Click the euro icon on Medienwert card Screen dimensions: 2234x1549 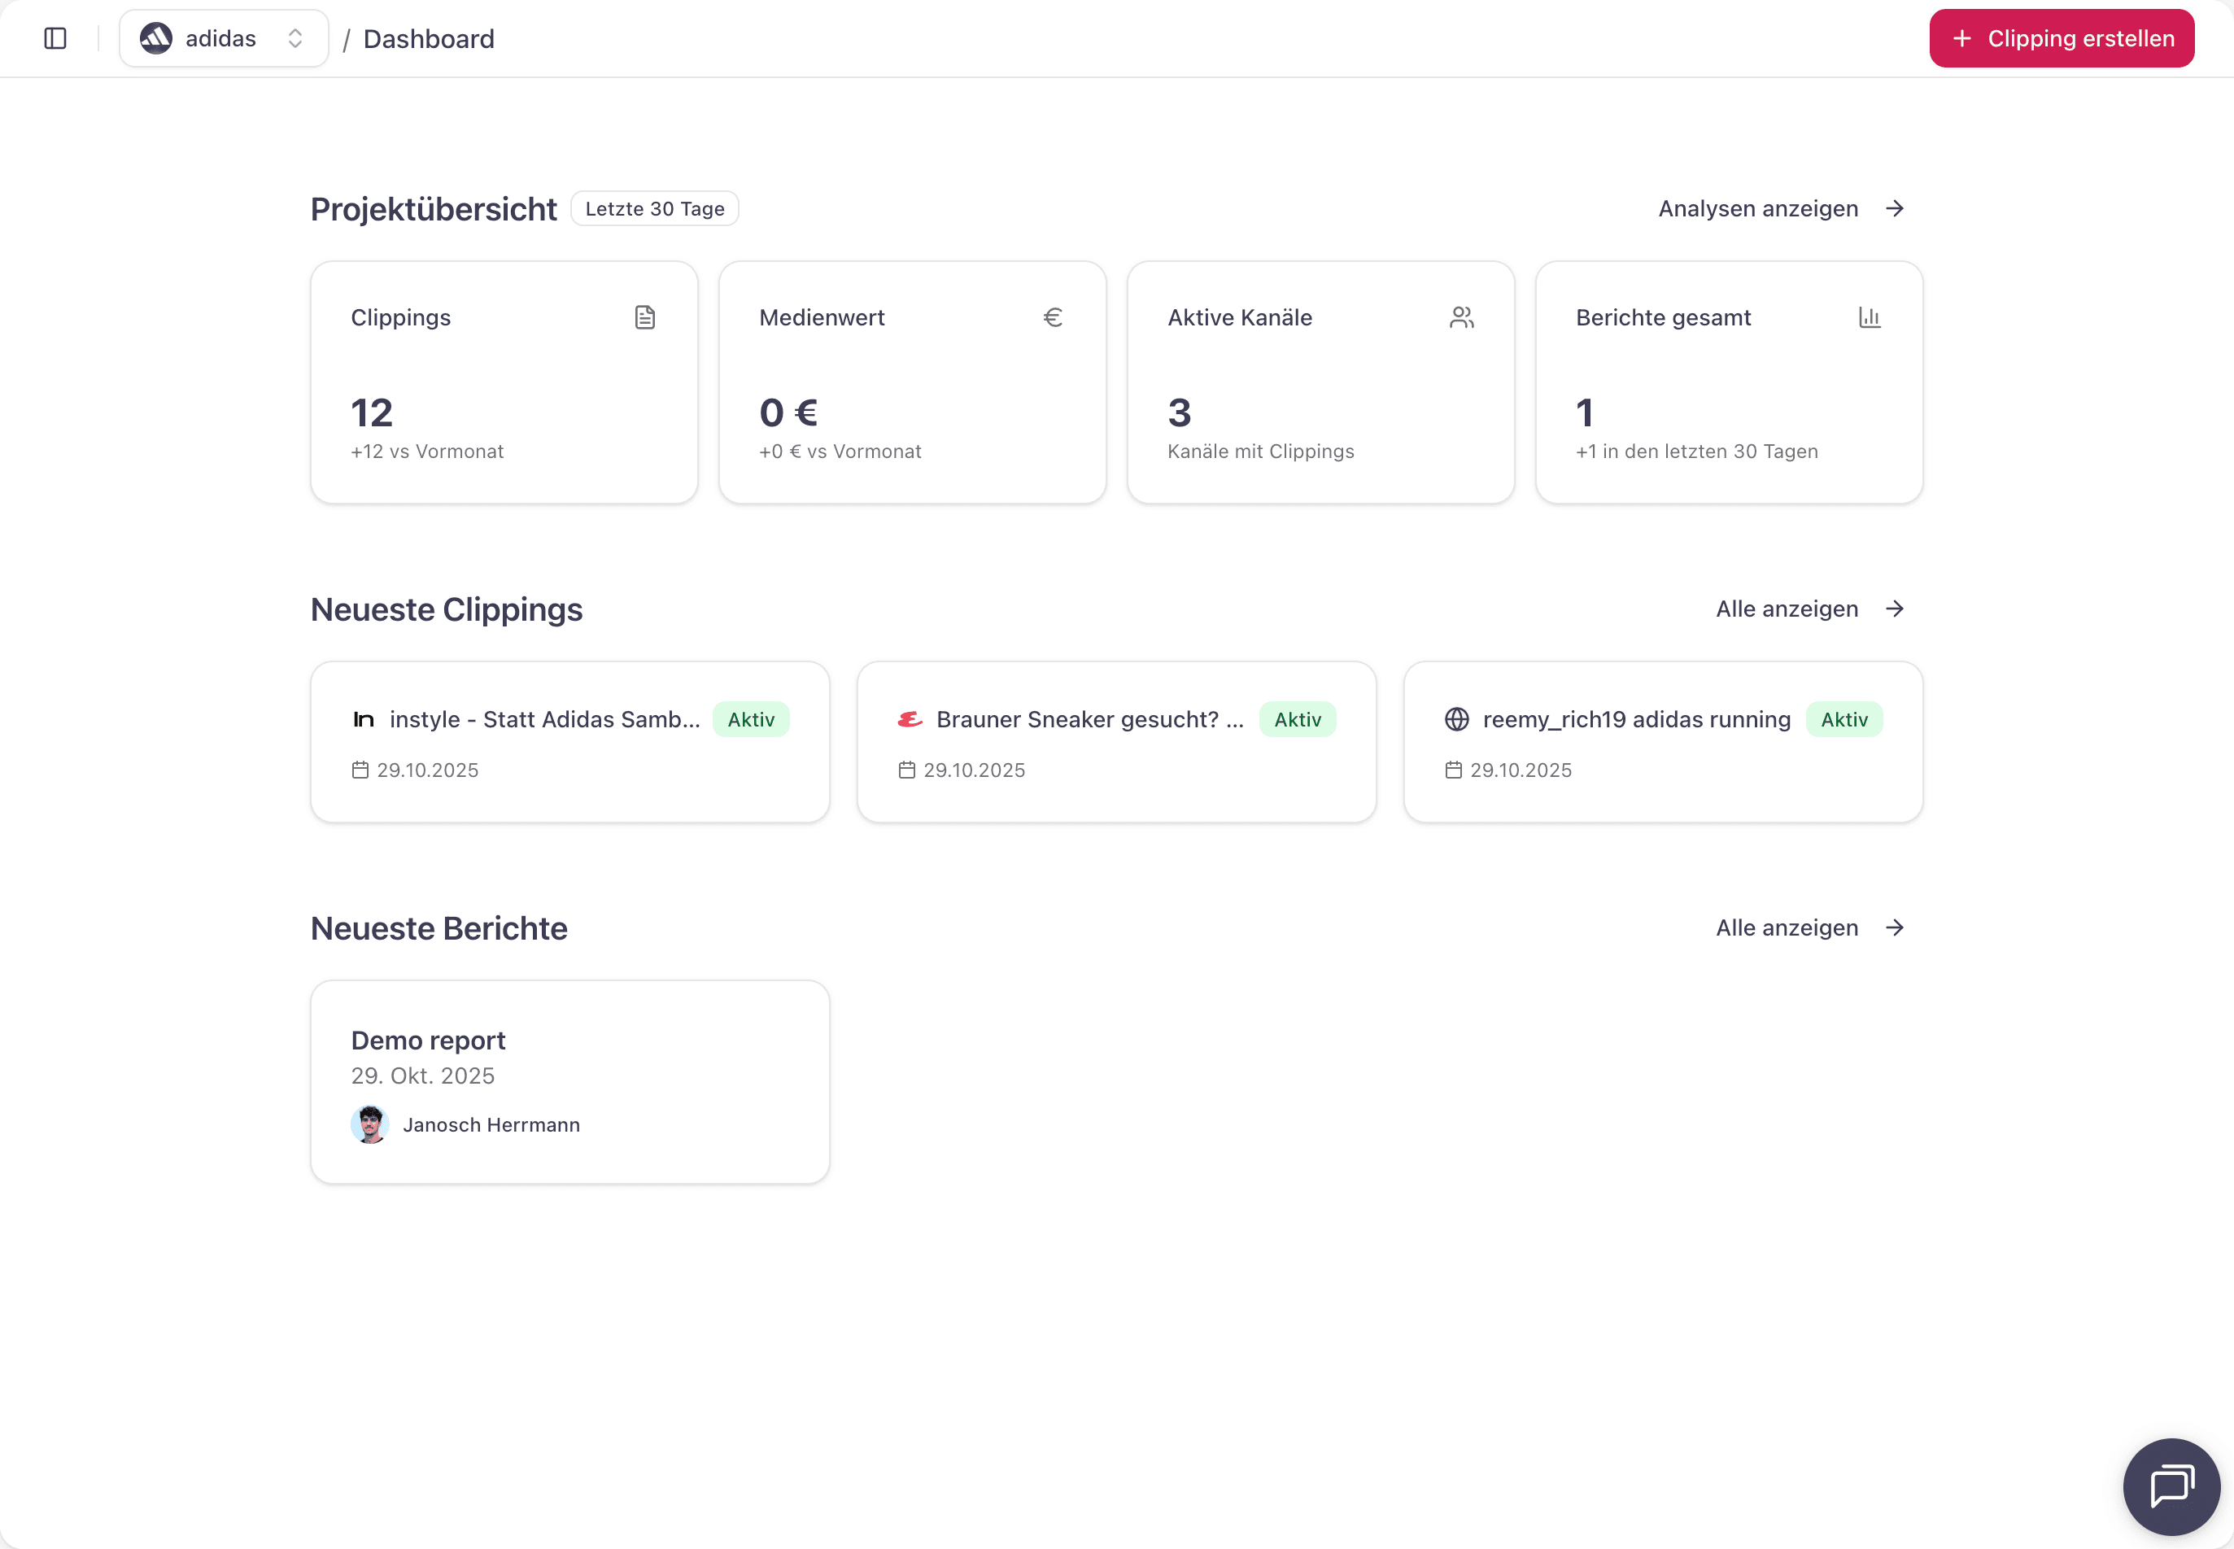click(x=1053, y=317)
